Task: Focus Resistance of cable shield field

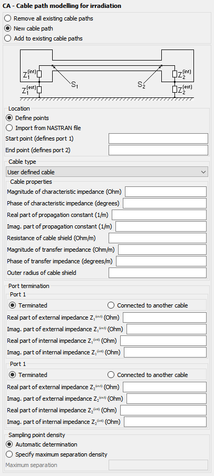Action: point(158,238)
